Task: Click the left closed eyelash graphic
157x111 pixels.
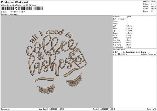Action: pyautogui.click(x=46, y=89)
